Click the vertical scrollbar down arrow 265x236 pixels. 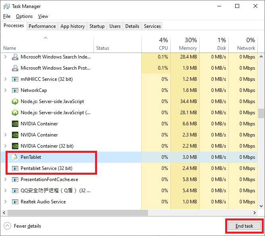pos(261,206)
